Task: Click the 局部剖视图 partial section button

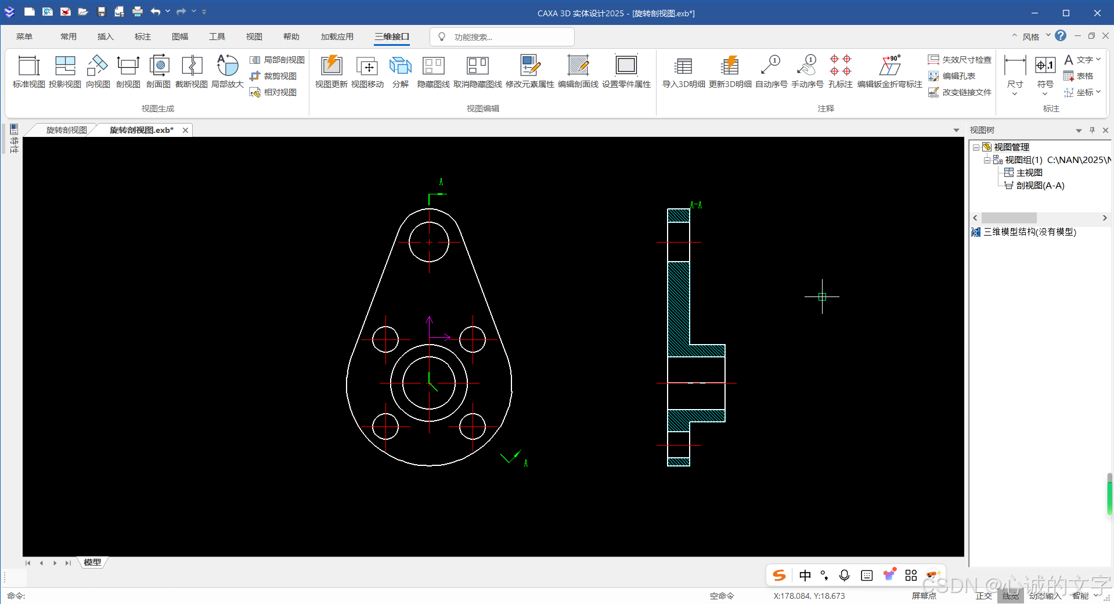Action: (277, 60)
